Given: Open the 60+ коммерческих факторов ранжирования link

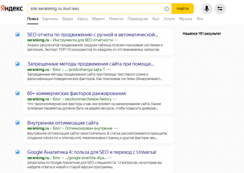Looking at the screenshot, I should (76, 93).
